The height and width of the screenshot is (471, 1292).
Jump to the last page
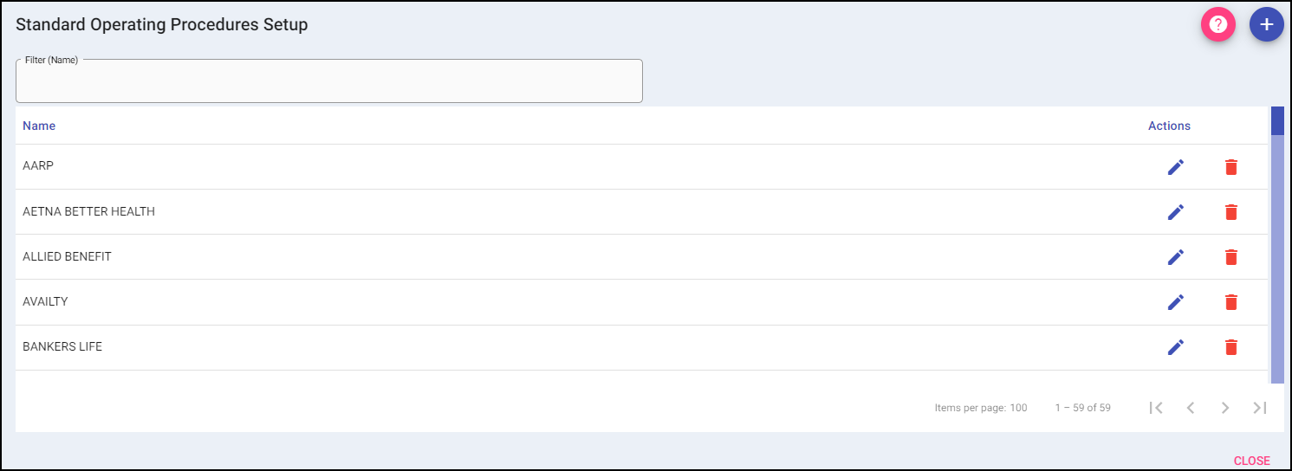point(1260,408)
